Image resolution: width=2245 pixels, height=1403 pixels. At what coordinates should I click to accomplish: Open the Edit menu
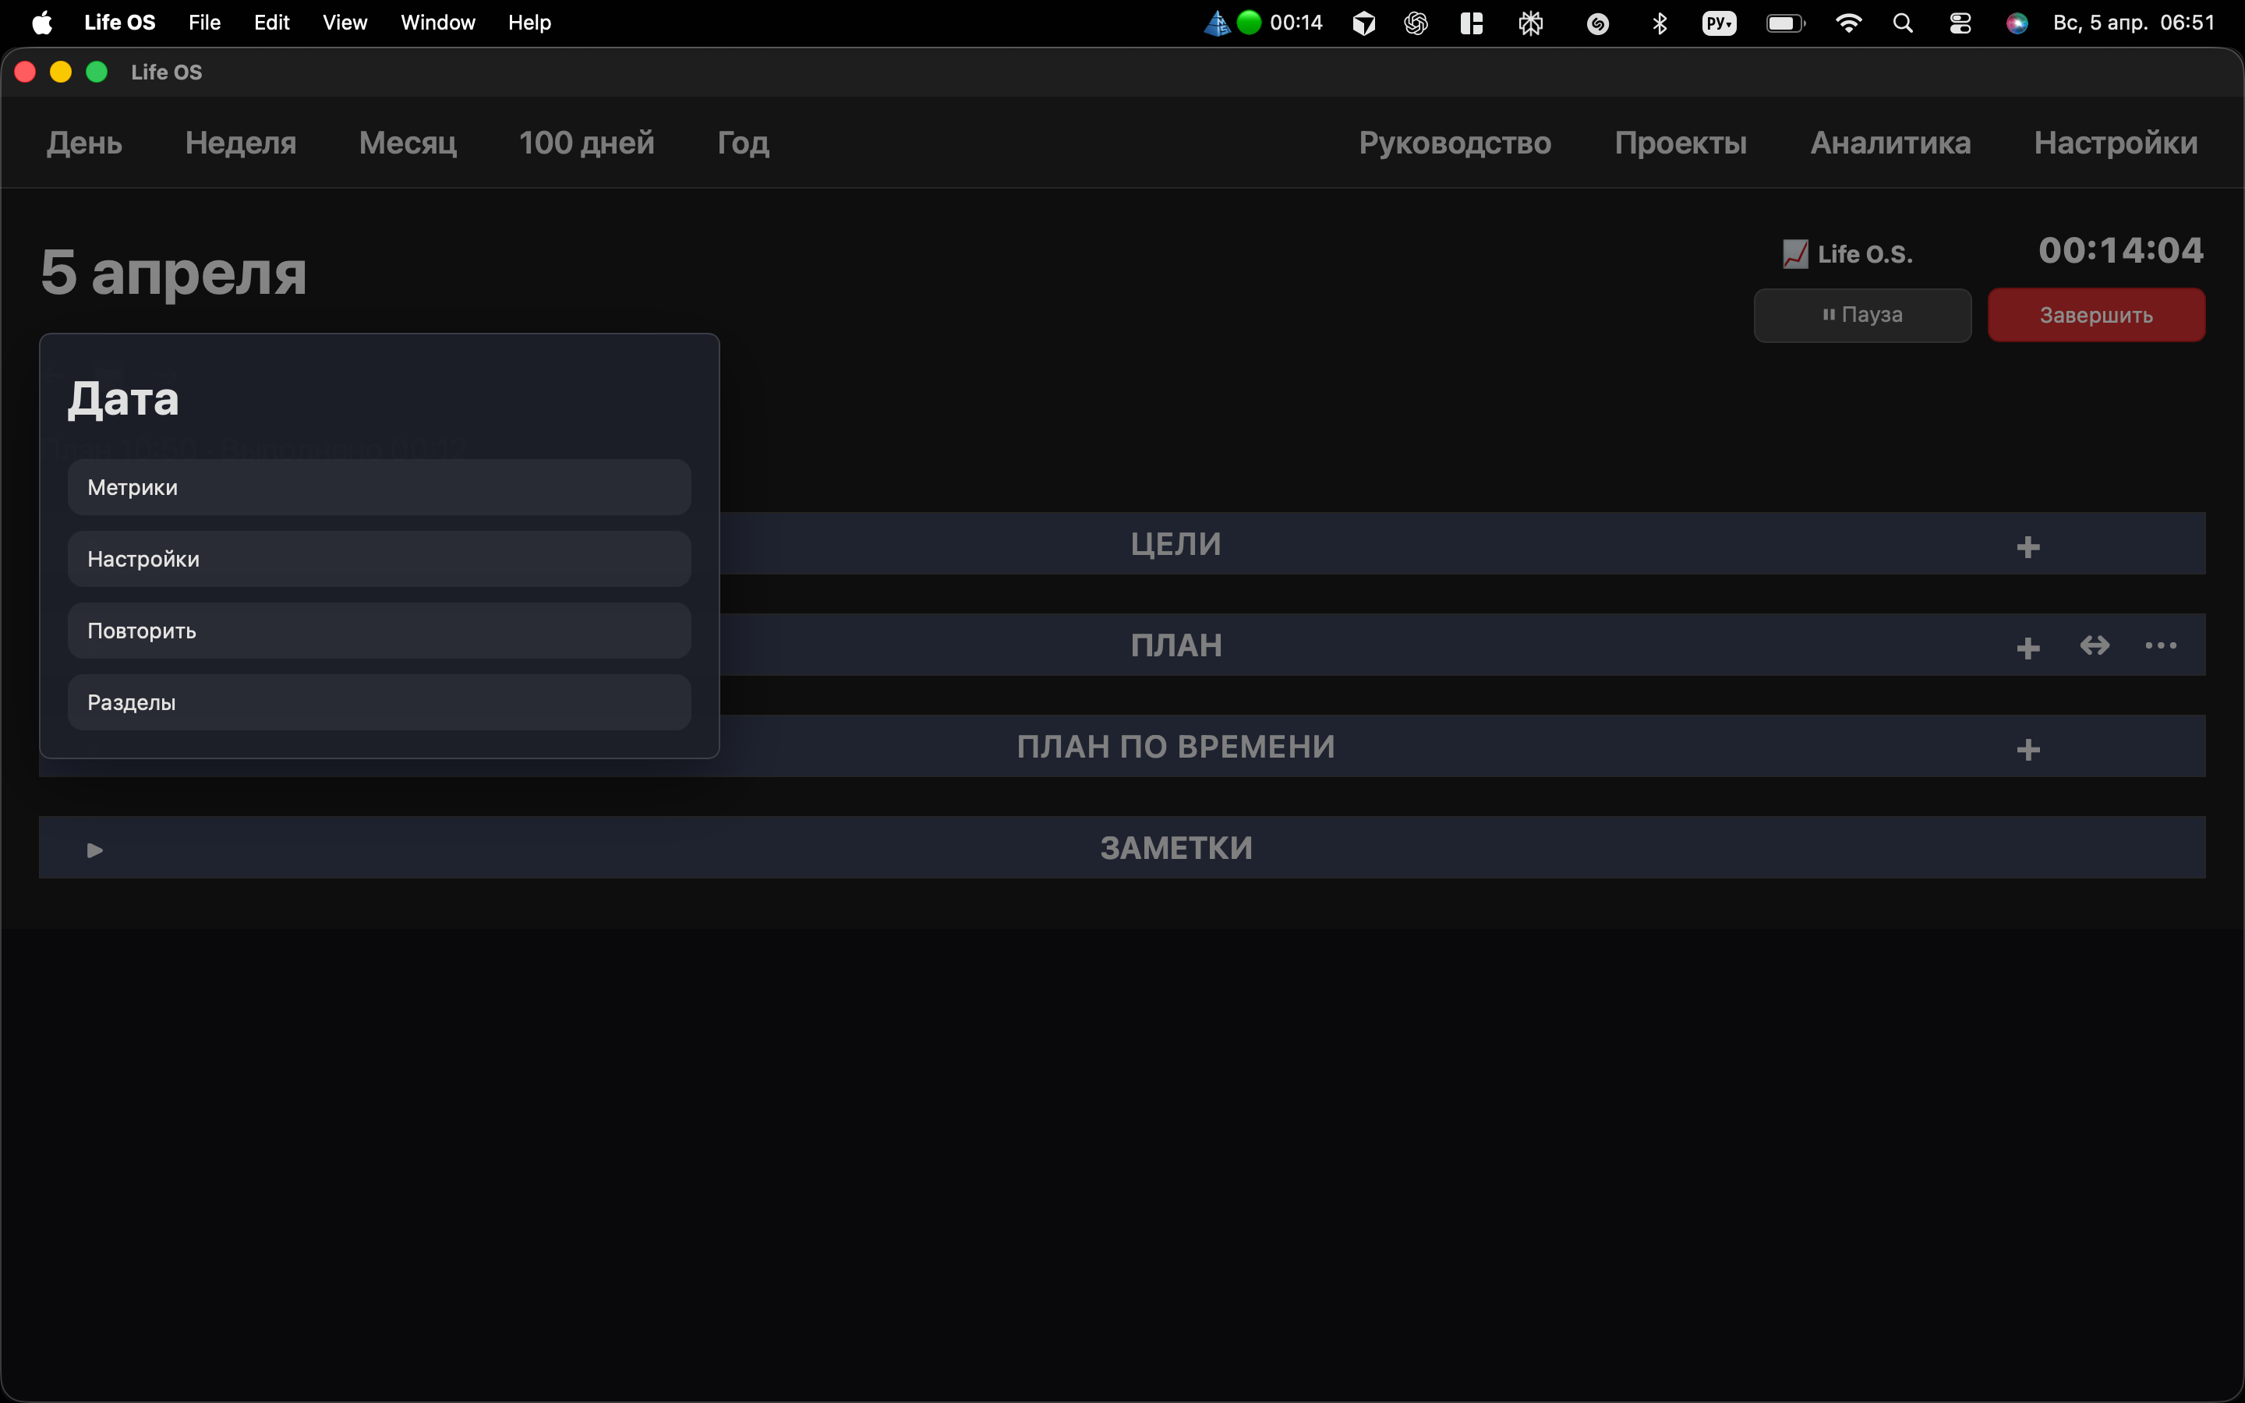pos(272,23)
